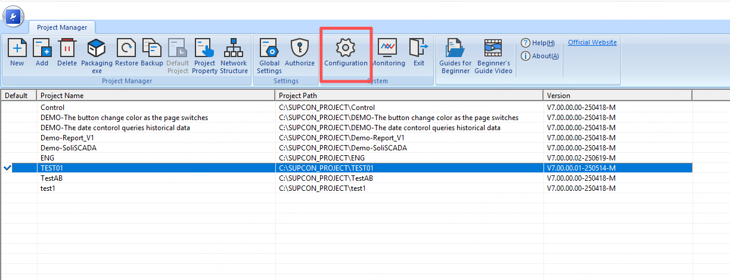Click the Authorize shield icon
This screenshot has height=280, width=730.
[299, 49]
